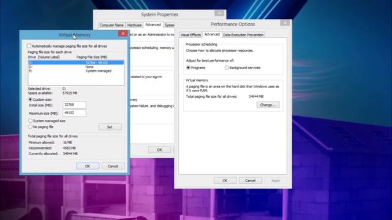Select drive E: System managed row
Viewport: 392px width, 220px height.
pos(76,71)
